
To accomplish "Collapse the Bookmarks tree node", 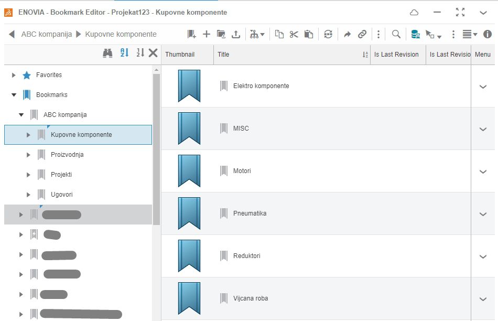I will 14,94.
